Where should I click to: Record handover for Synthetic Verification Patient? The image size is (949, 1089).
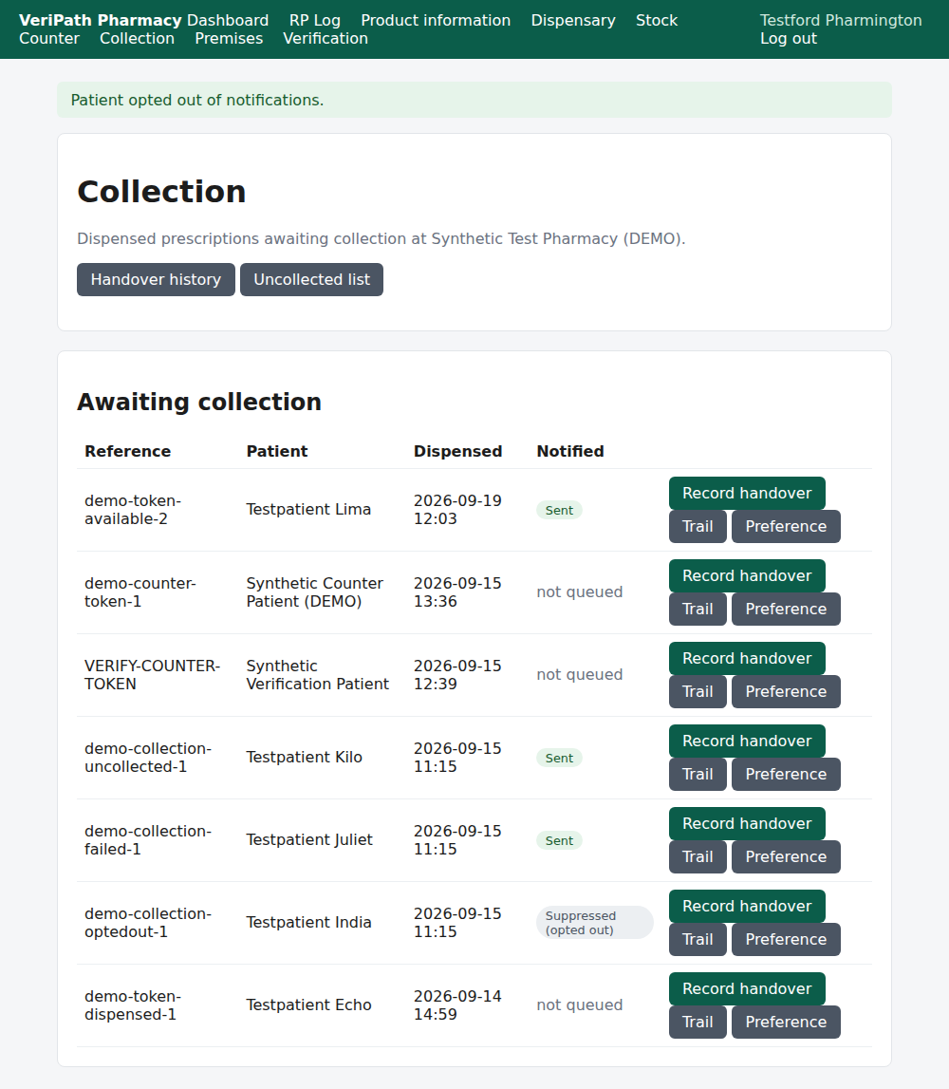[747, 658]
